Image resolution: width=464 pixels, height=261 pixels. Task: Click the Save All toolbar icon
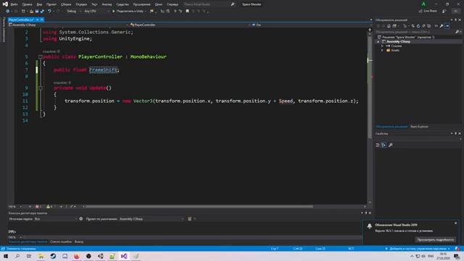point(42,12)
